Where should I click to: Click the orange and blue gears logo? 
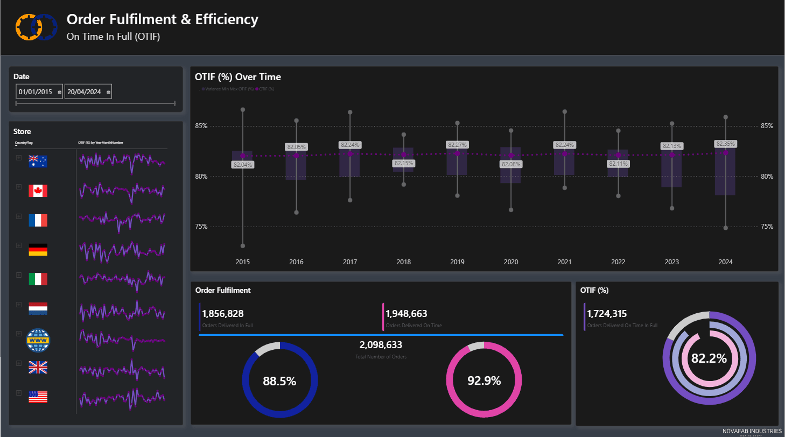point(37,26)
